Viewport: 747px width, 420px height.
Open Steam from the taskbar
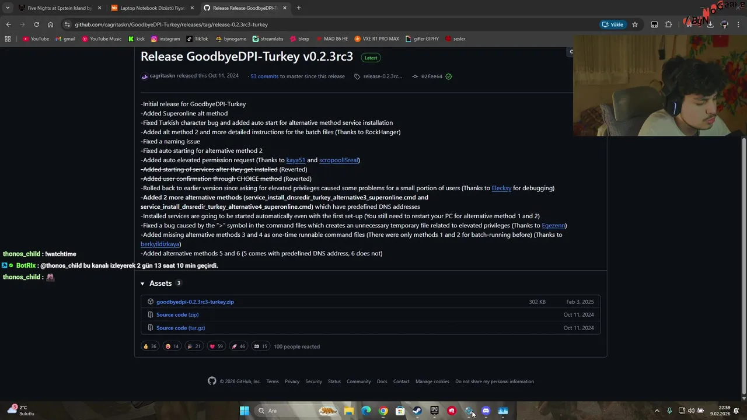pos(417,411)
